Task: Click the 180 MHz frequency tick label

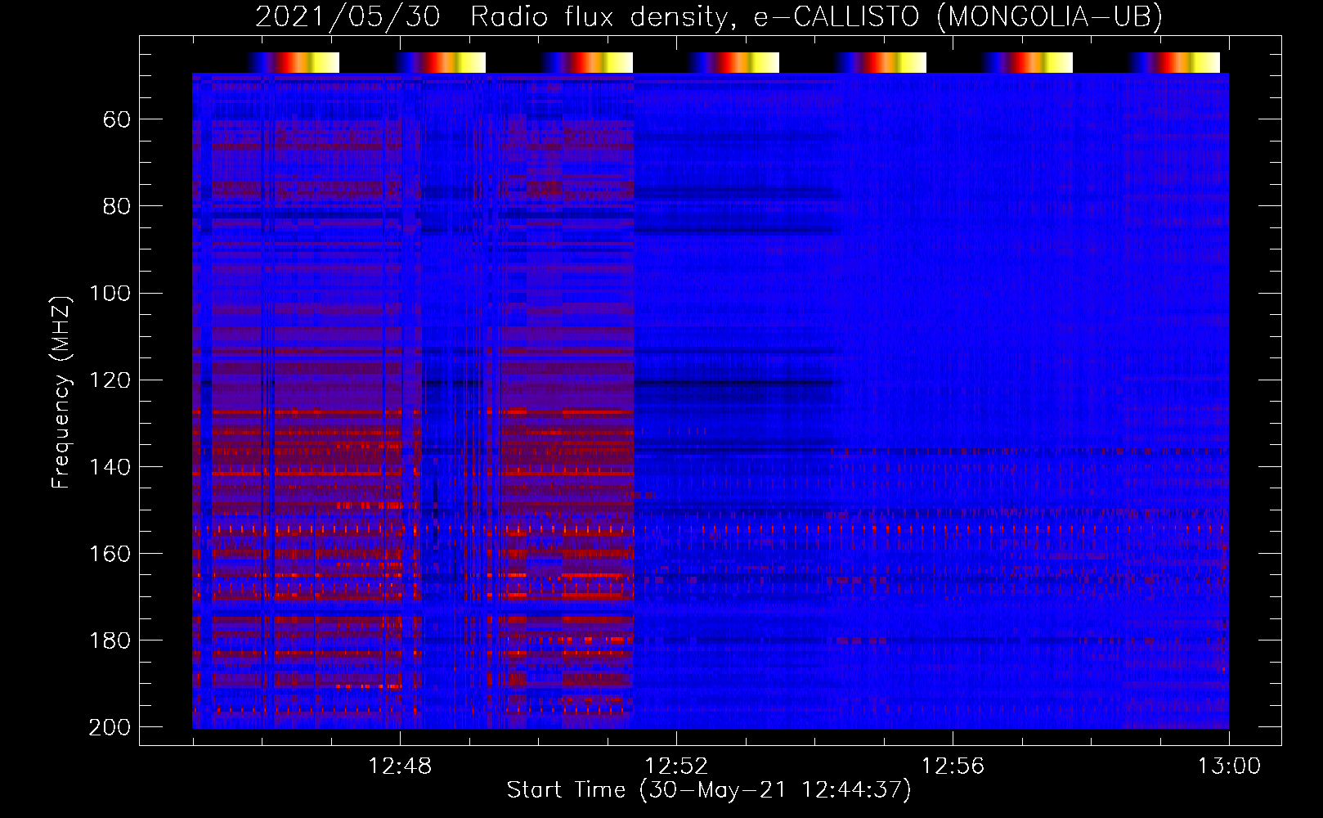Action: (110, 640)
